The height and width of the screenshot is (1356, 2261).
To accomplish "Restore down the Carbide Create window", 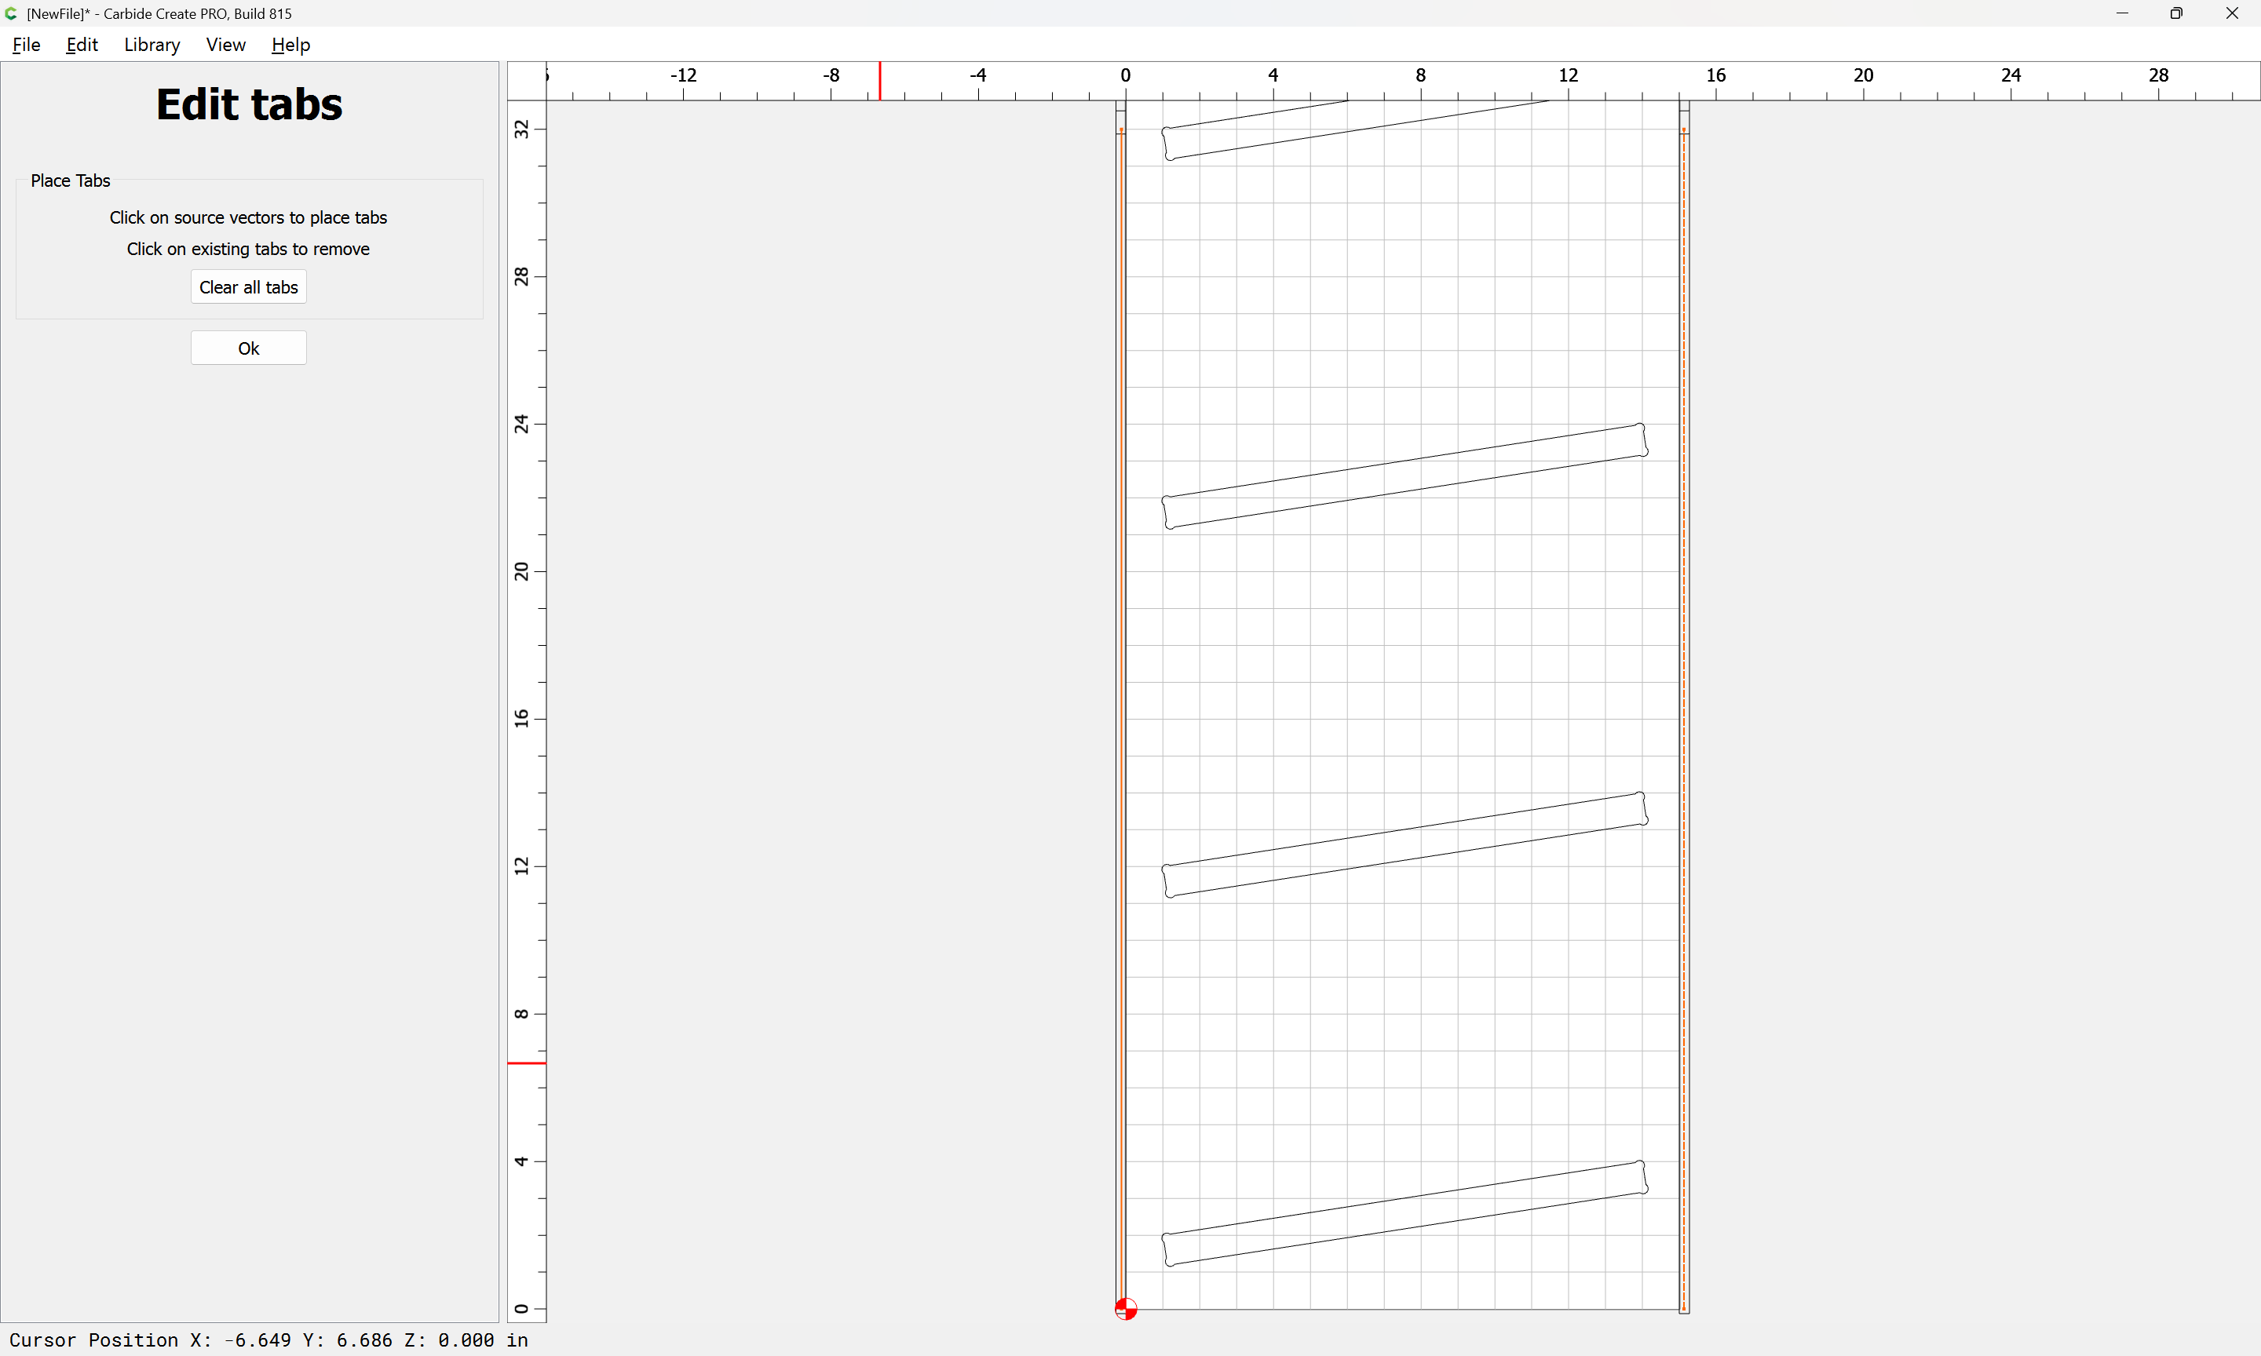I will [2177, 13].
